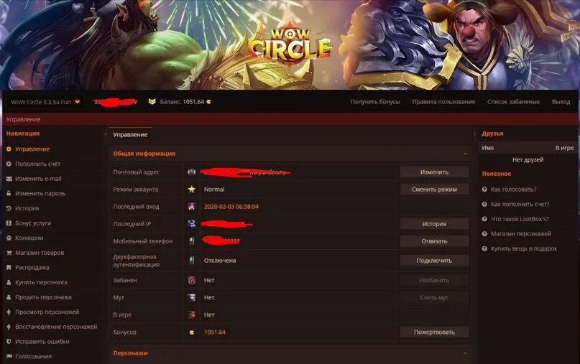580x364 pixels.
Task: Click the Пожертвовать button
Action: point(434,332)
